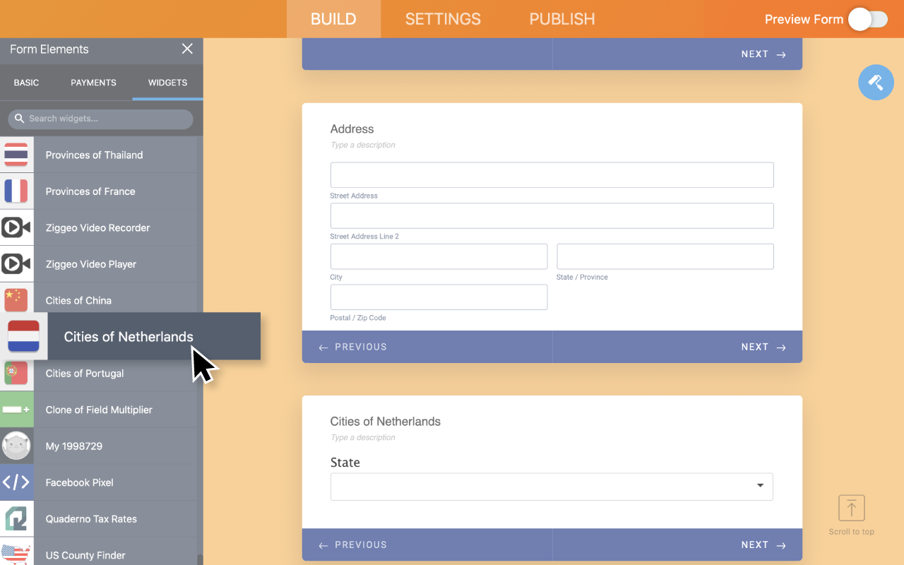
Task: Click the Scroll to top button
Action: [851, 515]
